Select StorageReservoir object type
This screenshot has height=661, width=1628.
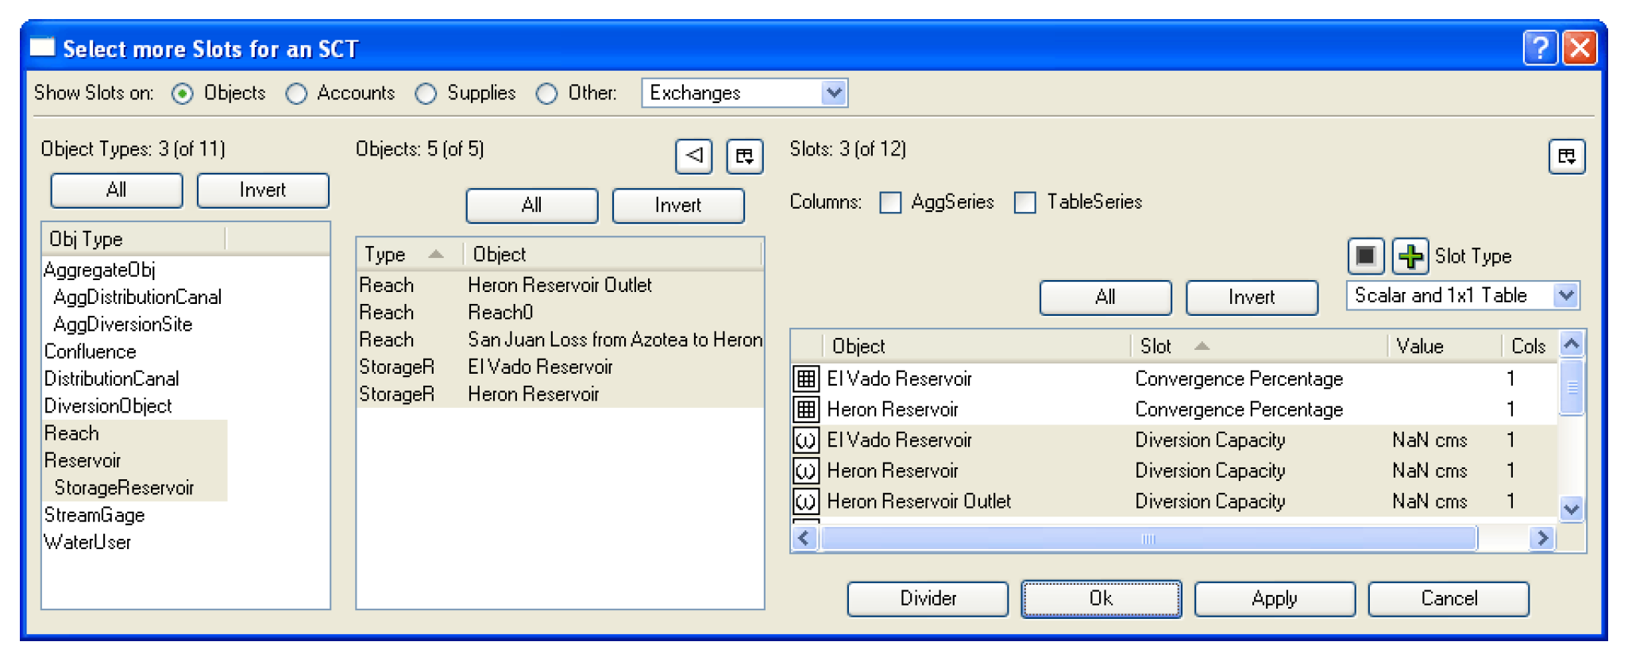(x=124, y=488)
